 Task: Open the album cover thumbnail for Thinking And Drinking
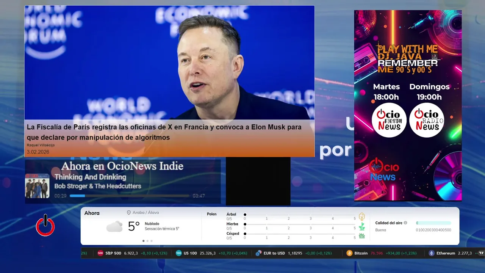tap(37, 186)
